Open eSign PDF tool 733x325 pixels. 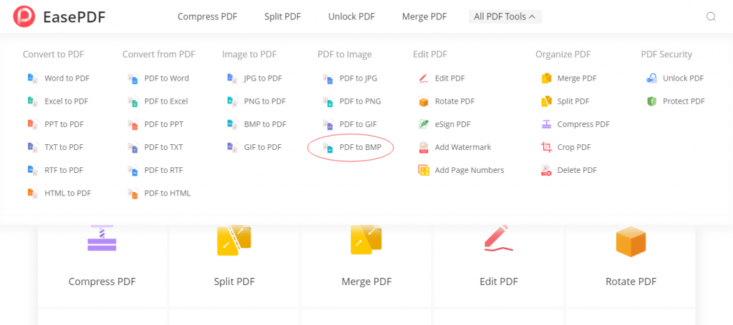coord(452,124)
